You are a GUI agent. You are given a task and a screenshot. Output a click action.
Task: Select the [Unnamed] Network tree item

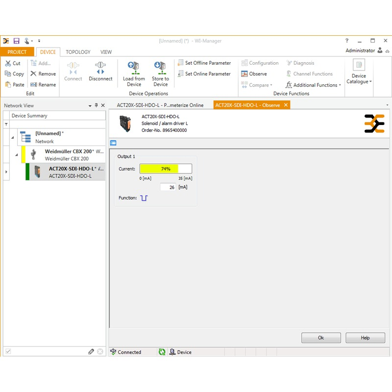pos(62,137)
